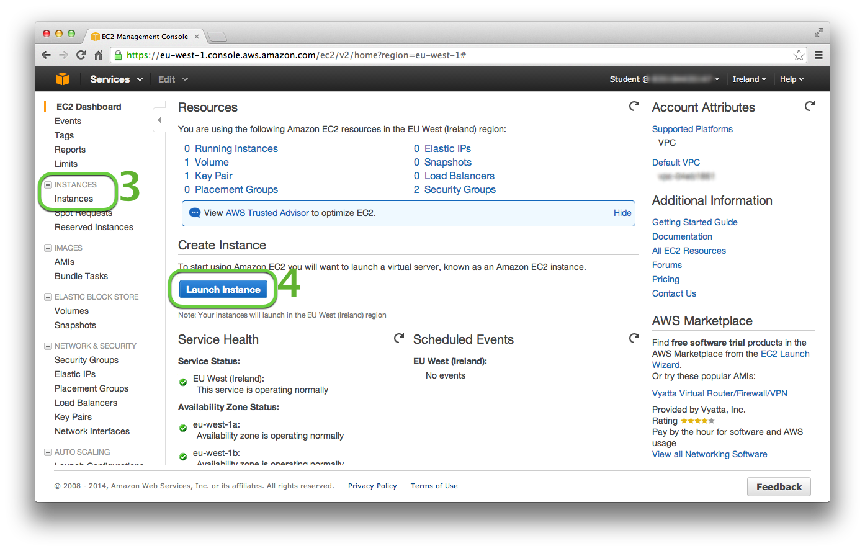The height and width of the screenshot is (551, 865).
Task: Open Tags in sidebar
Action: tap(64, 135)
